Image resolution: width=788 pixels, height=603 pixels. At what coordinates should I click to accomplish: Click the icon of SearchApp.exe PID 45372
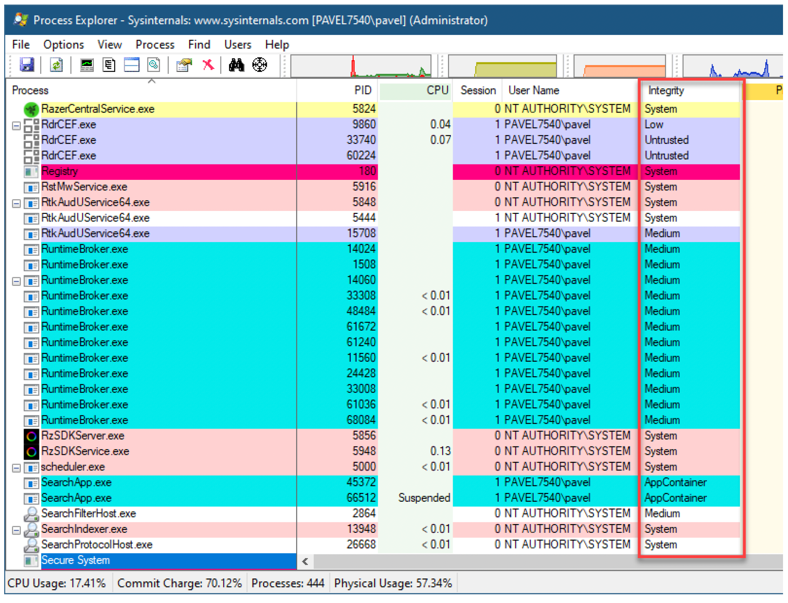click(31, 483)
